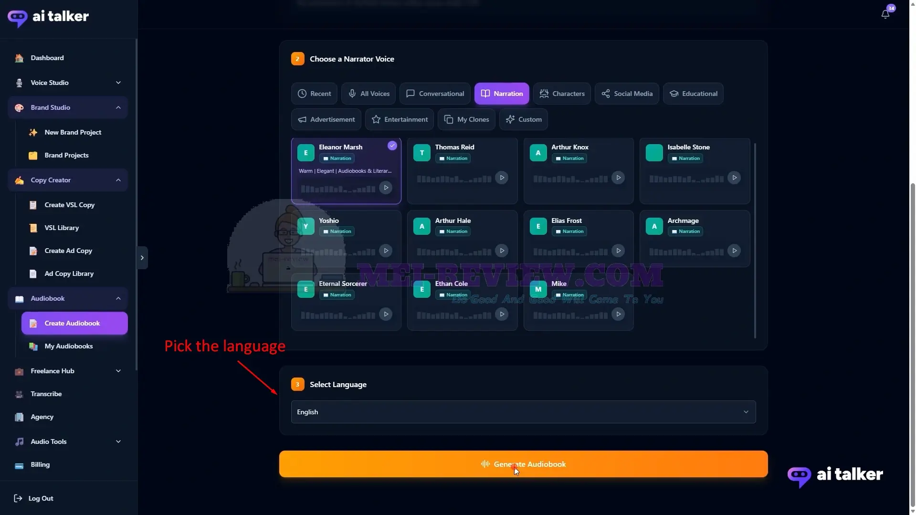The height and width of the screenshot is (515, 916).
Task: Open the notifications bell
Action: pos(885,14)
